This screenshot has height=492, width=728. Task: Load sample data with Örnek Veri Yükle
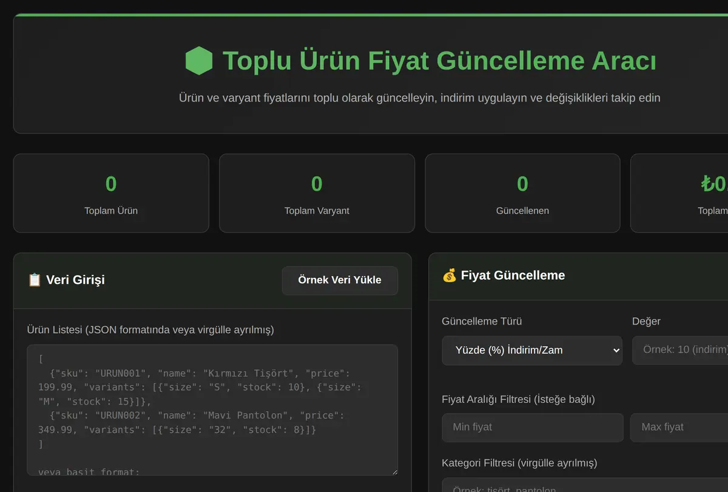[340, 280]
